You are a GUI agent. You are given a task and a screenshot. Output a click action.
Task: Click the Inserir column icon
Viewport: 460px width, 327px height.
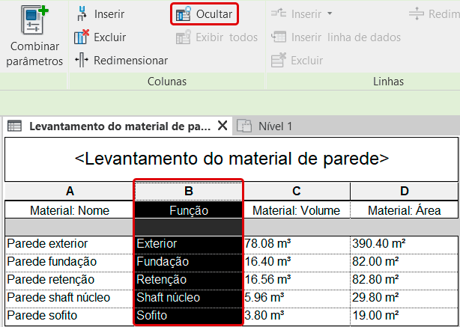tap(82, 14)
